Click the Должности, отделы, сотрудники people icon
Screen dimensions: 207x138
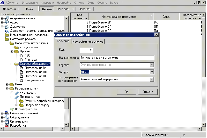point(7,31)
